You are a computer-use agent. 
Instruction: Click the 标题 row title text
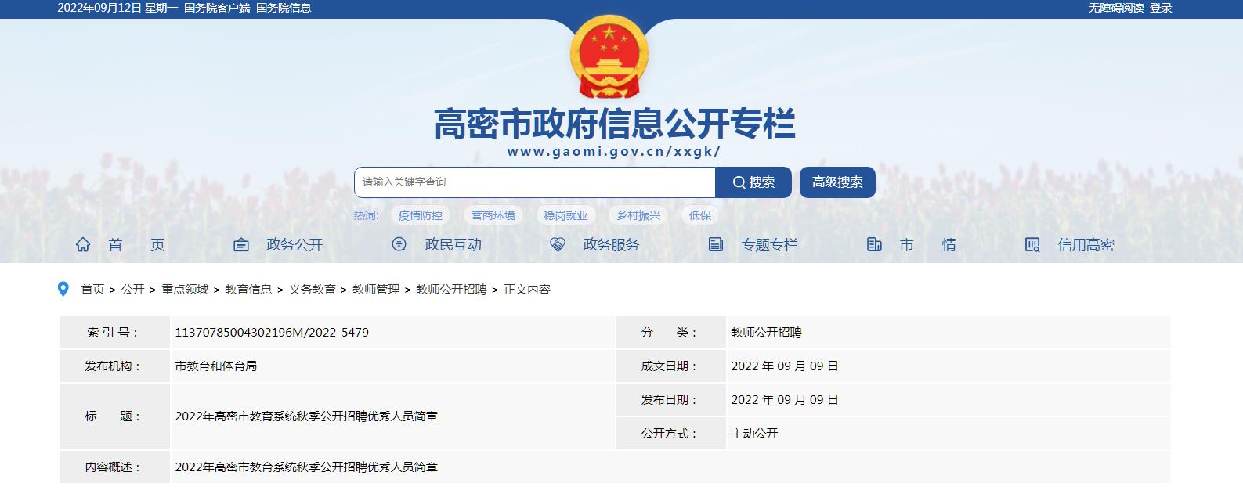306,416
